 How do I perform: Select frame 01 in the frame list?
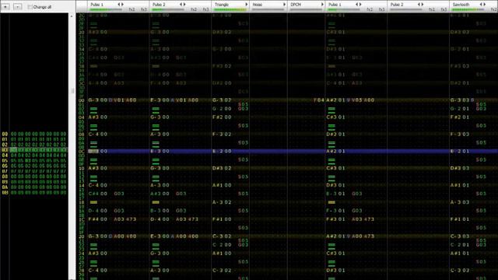(5, 139)
